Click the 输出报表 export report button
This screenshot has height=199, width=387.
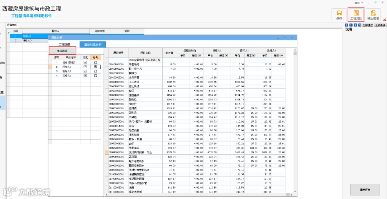coord(373,15)
